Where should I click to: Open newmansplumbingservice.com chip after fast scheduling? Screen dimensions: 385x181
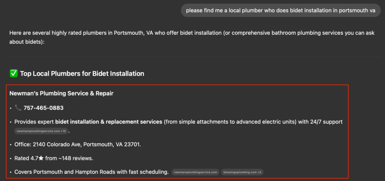196,172
